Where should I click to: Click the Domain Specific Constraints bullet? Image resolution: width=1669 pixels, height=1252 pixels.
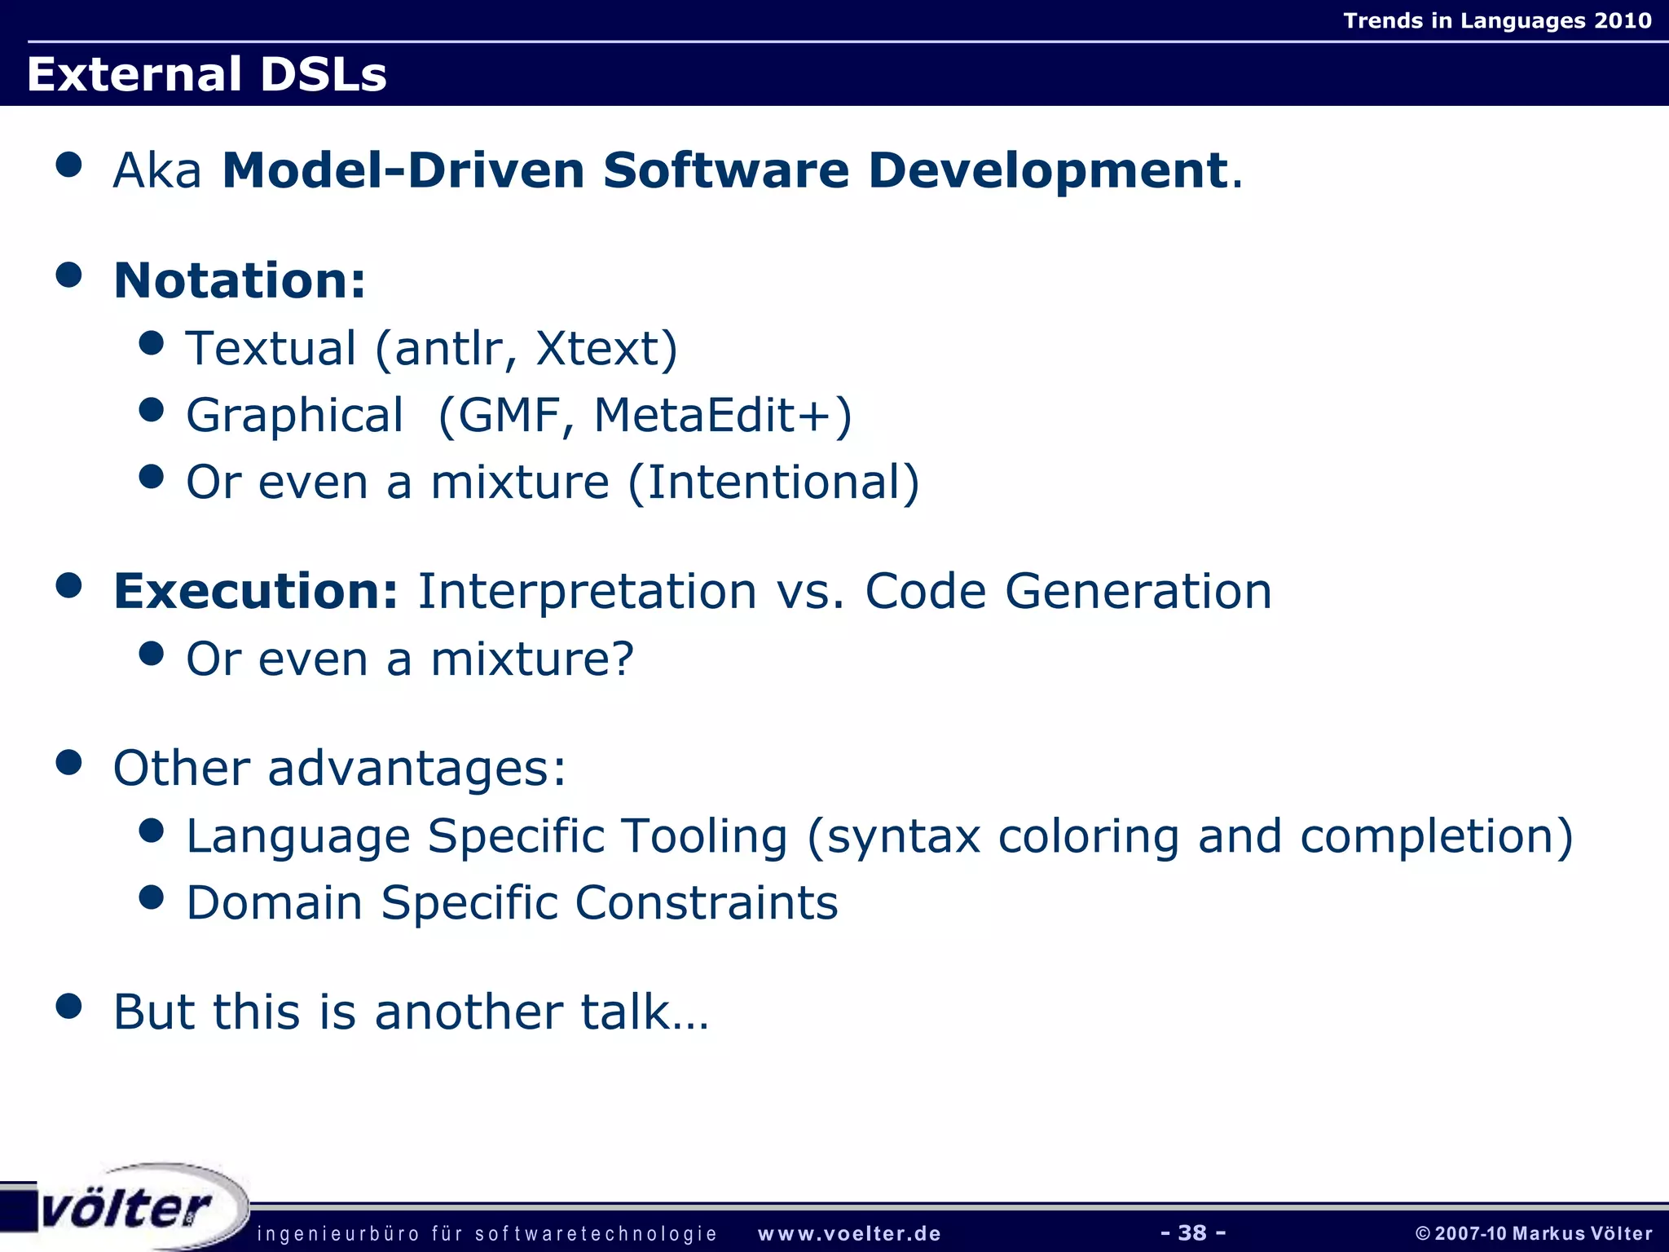(x=512, y=903)
